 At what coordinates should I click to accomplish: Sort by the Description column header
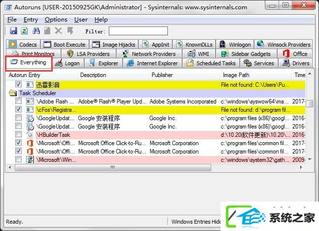(113, 75)
